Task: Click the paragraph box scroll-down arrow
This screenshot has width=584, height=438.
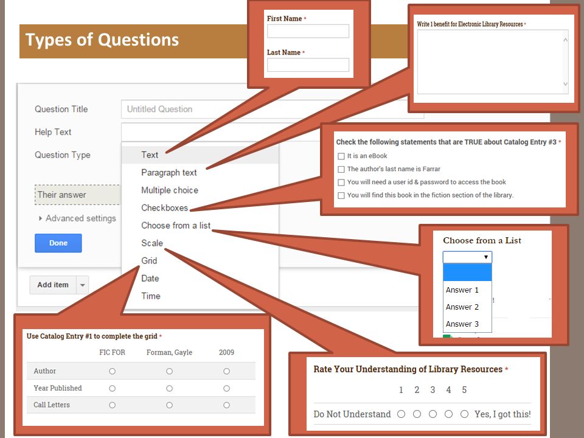Action: 565,84
